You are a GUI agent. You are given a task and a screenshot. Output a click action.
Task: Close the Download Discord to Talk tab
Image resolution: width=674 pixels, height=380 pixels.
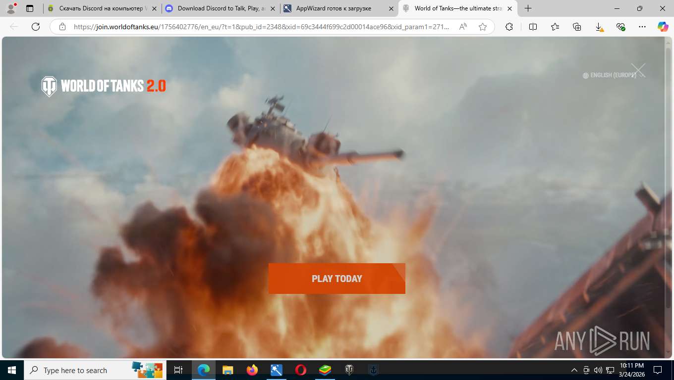click(273, 8)
